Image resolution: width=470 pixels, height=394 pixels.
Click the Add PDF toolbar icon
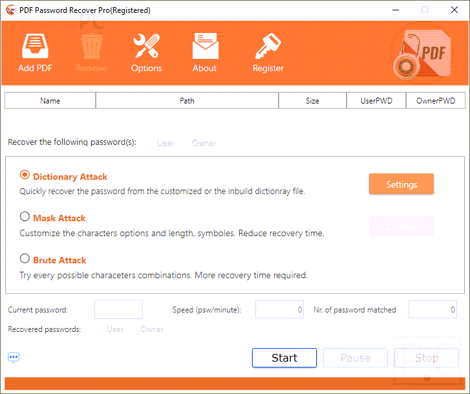[35, 46]
